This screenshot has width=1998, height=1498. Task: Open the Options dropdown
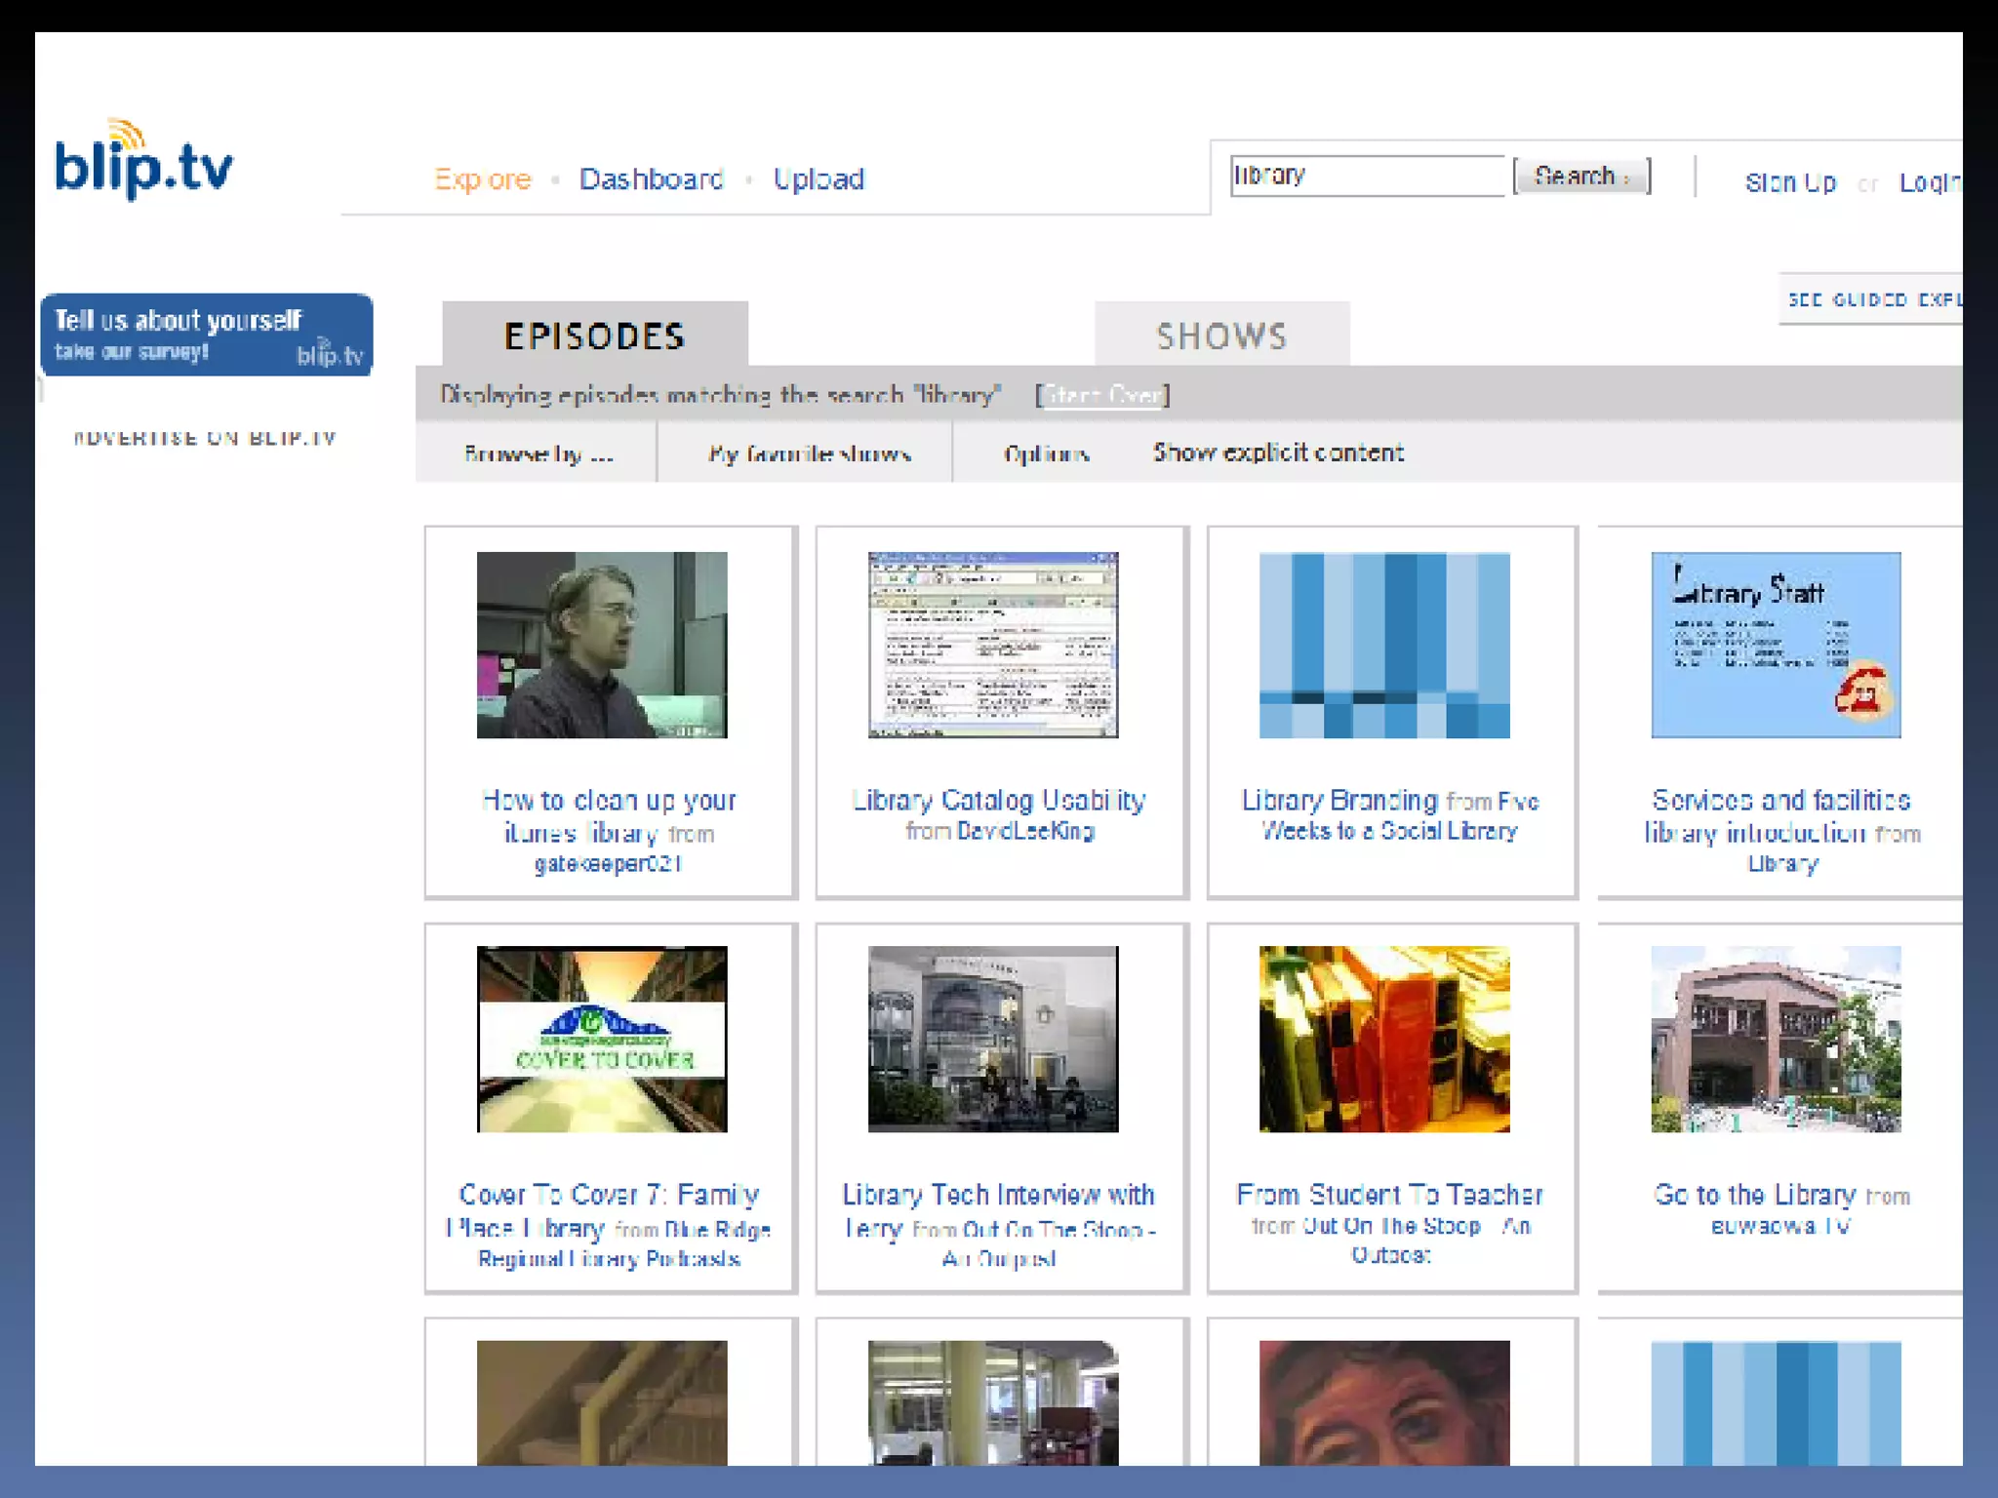pyautogui.click(x=1046, y=453)
